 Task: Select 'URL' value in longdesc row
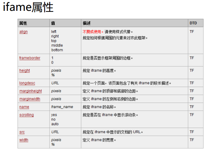[x=55, y=83]
